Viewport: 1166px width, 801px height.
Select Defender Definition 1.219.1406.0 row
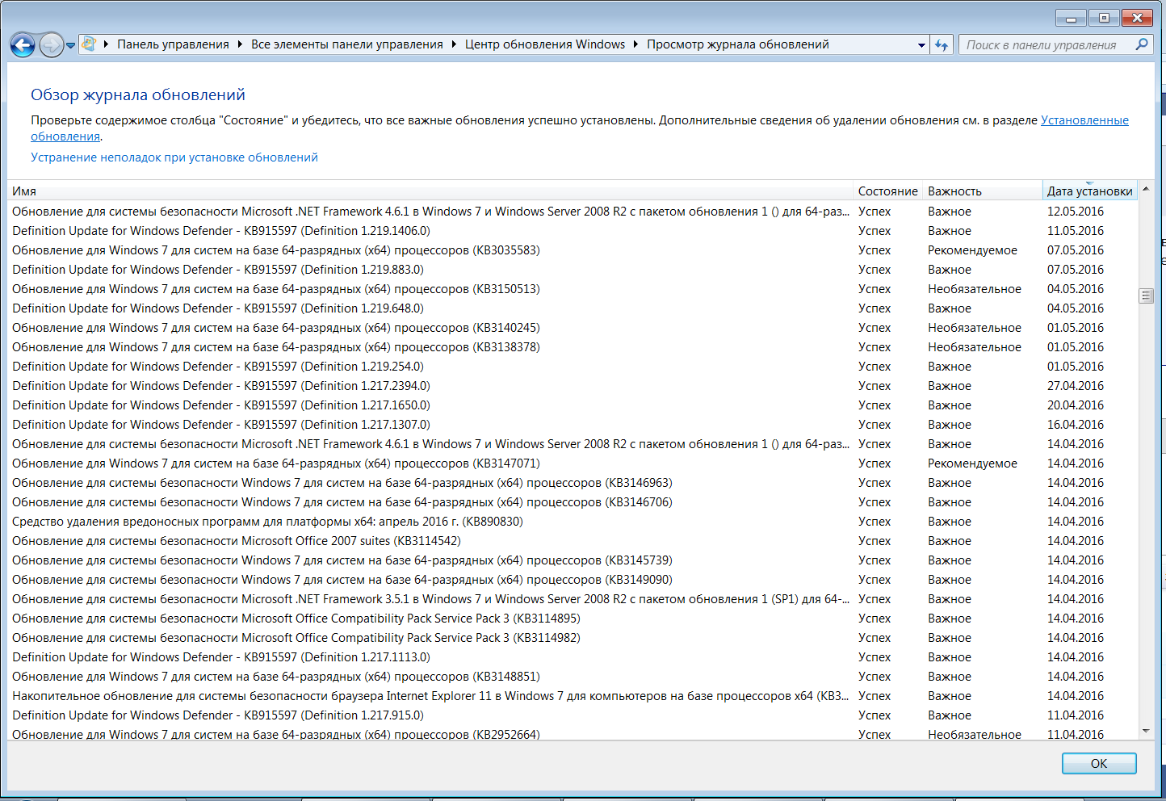(573, 231)
